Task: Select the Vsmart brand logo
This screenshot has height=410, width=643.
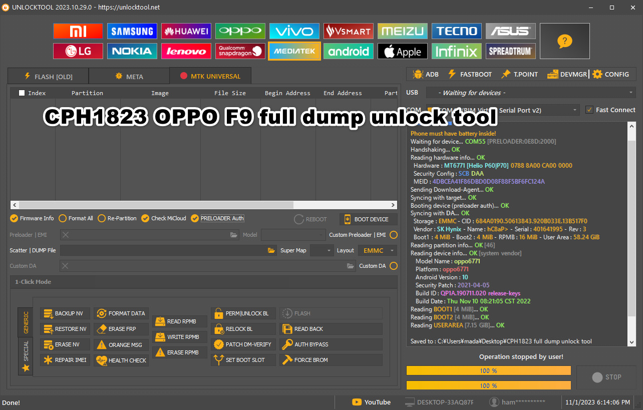Action: tap(349, 31)
